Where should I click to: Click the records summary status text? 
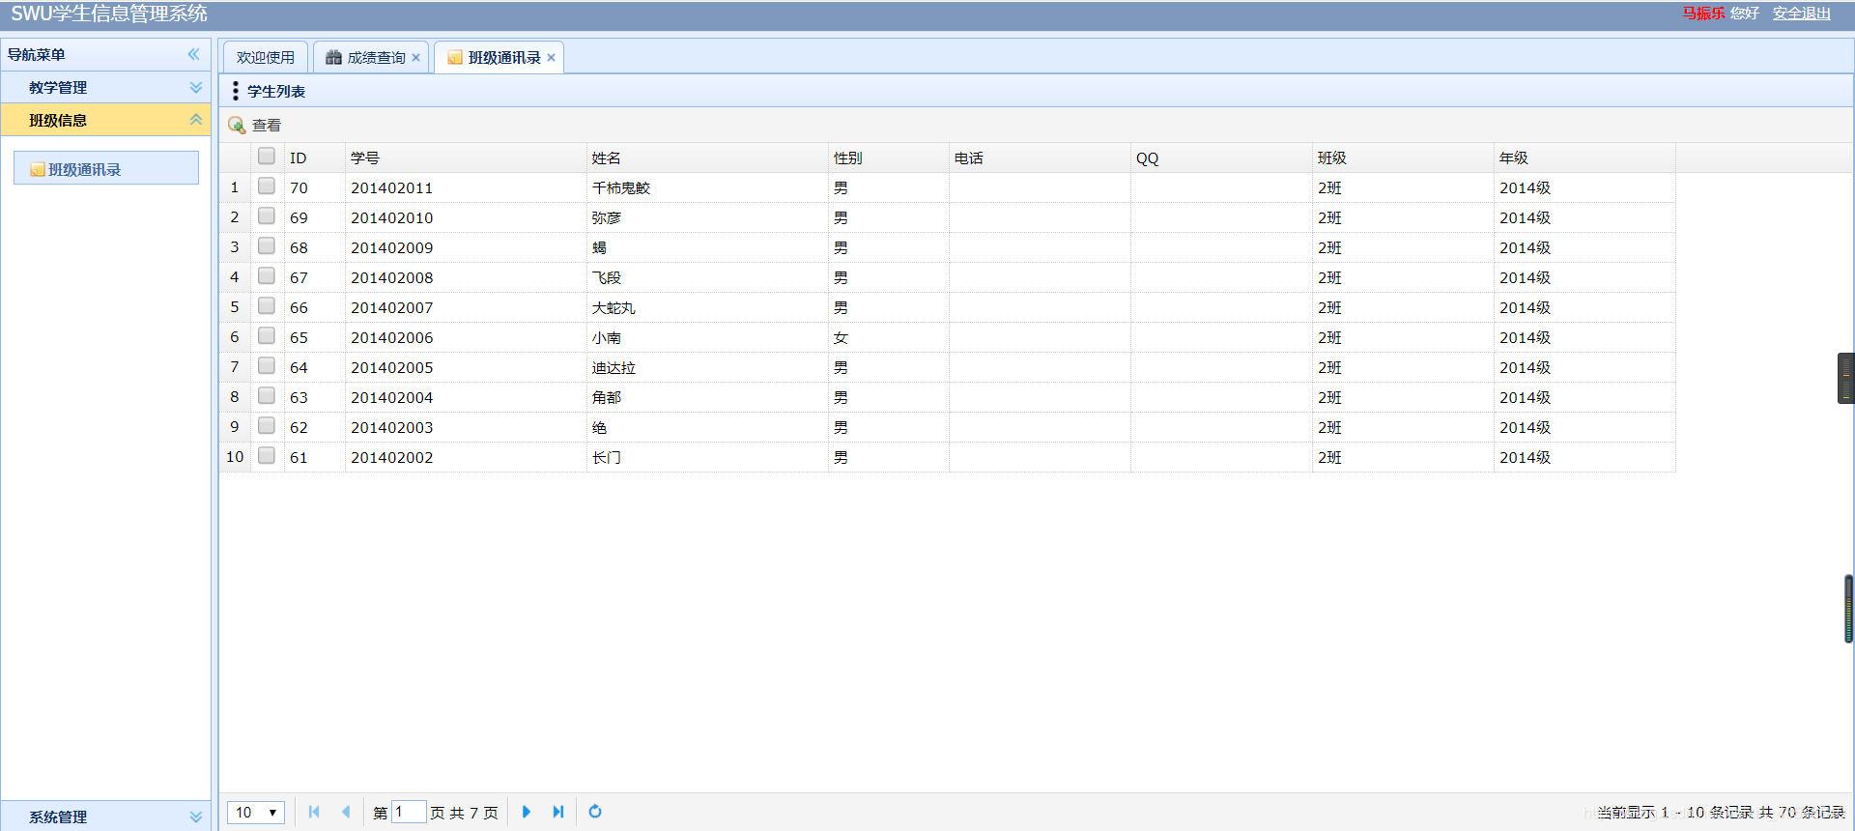pyautogui.click(x=1721, y=813)
